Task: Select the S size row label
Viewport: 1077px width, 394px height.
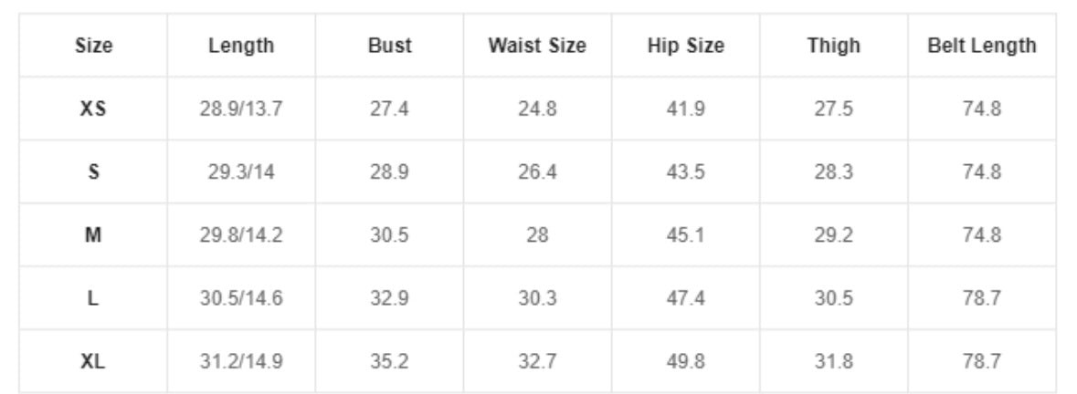Action: 93,171
